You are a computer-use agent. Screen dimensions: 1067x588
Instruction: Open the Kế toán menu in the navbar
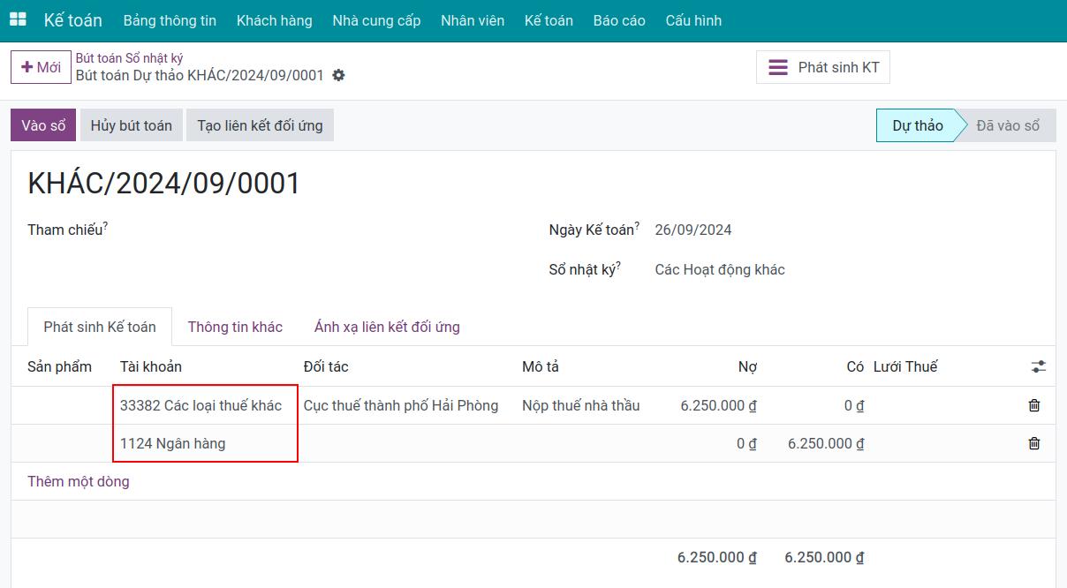549,20
